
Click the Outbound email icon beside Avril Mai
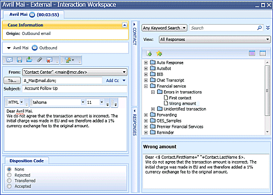(34, 48)
